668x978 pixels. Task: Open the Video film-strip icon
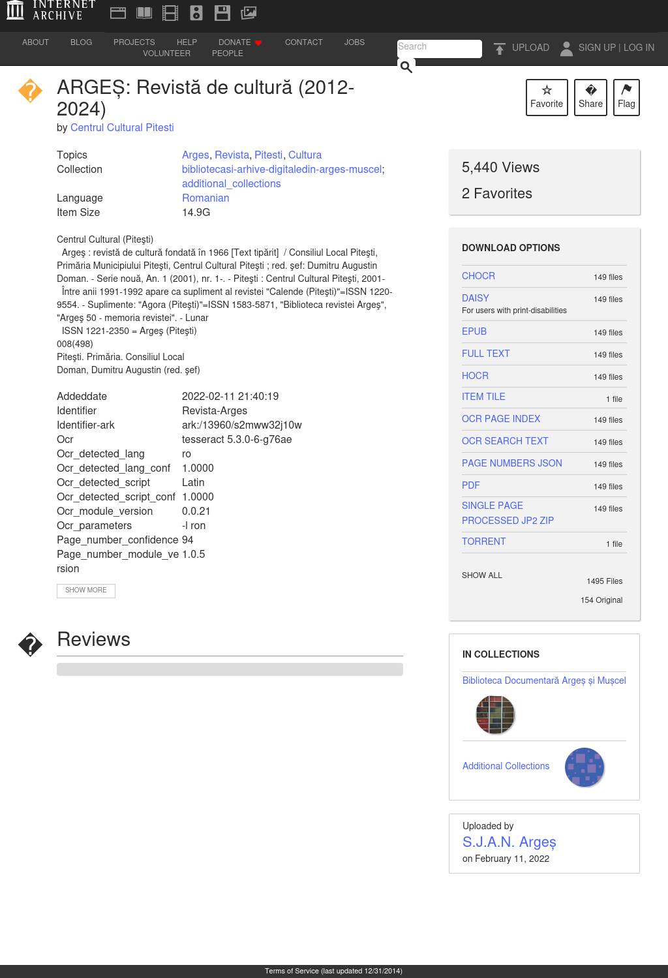click(x=170, y=12)
